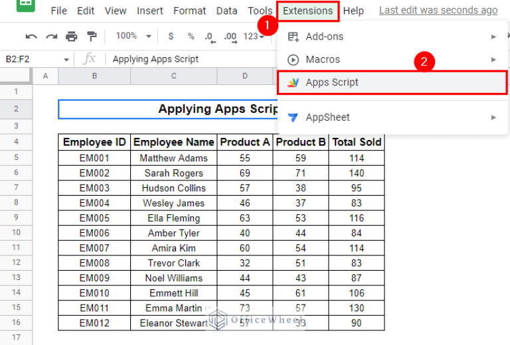The image size is (510, 345).
Task: Click the Add-ons icon in menu
Action: (x=293, y=36)
